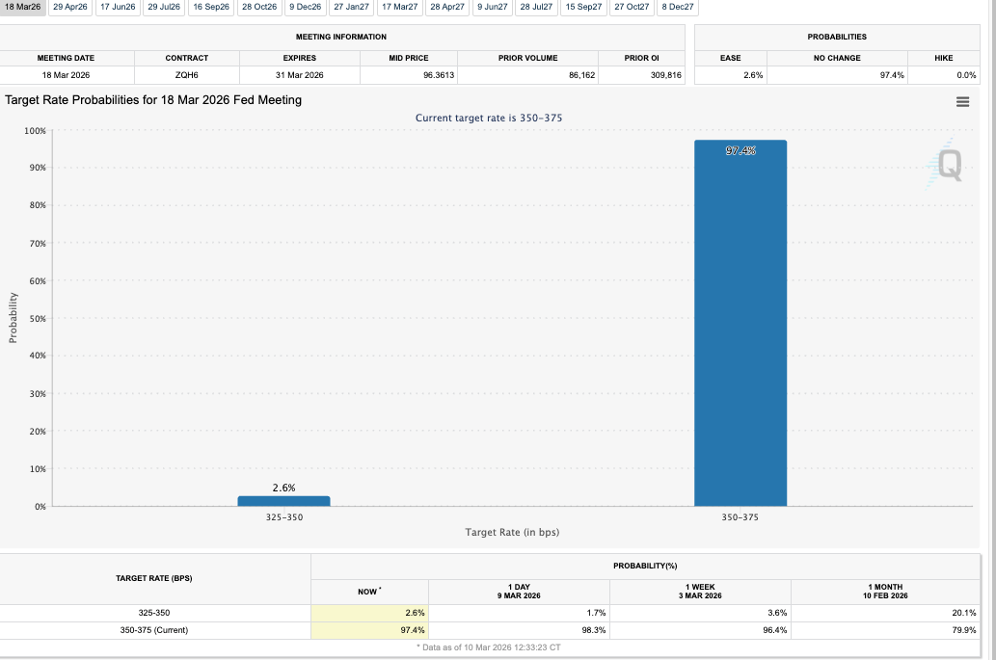Click the ZQH6 contract cell
This screenshot has height=660, width=996.
click(186, 74)
